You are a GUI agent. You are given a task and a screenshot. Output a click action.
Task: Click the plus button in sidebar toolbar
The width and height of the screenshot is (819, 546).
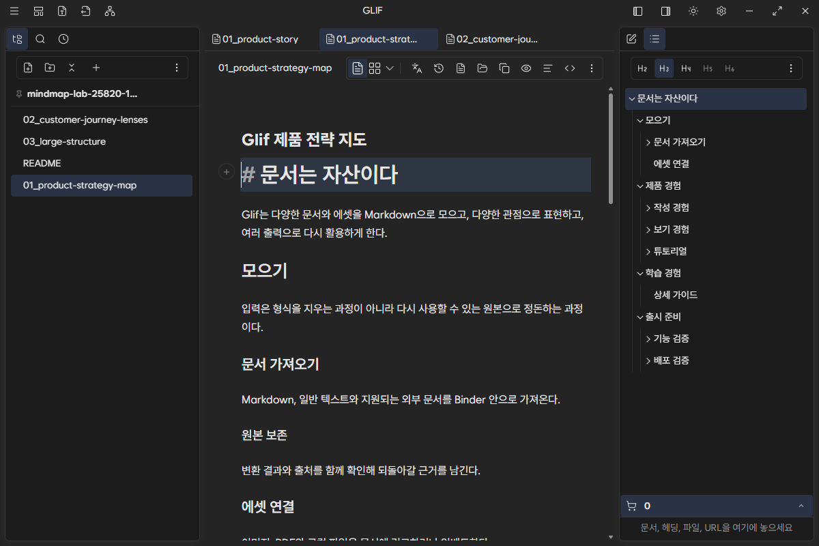96,68
